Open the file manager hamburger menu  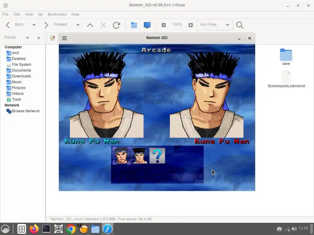[x=6, y=6]
